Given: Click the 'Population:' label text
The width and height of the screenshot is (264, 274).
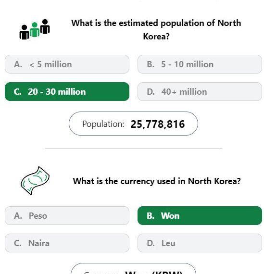Looking at the screenshot, I should point(103,124).
